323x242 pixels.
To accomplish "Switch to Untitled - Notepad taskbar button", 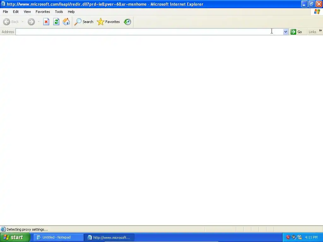I will coord(58,238).
